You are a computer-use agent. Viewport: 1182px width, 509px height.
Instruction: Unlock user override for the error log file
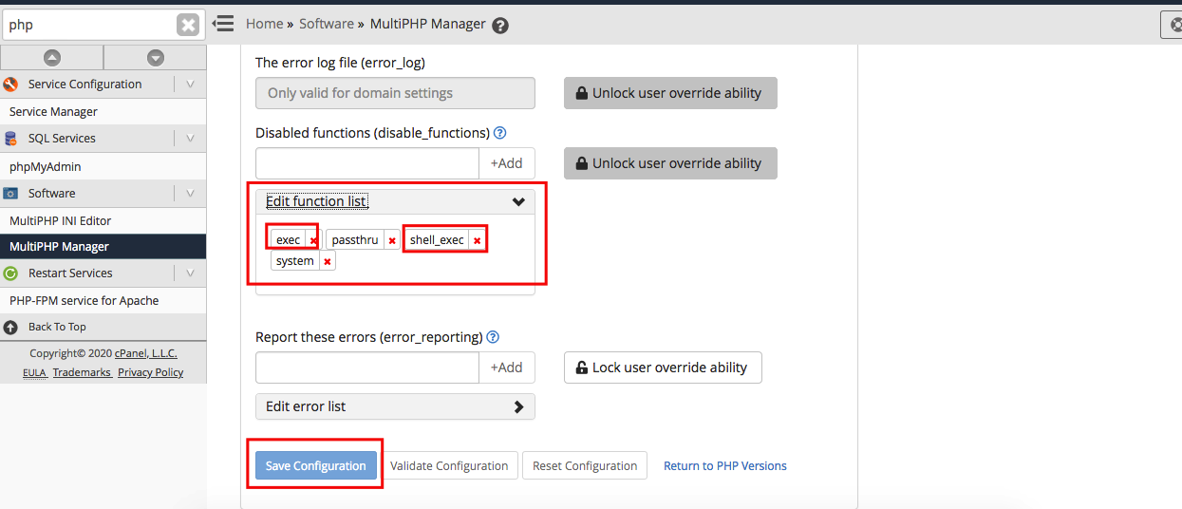[670, 93]
